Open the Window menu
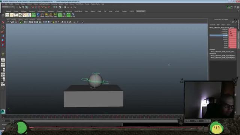This screenshot has width=240, height=135. 29,4
